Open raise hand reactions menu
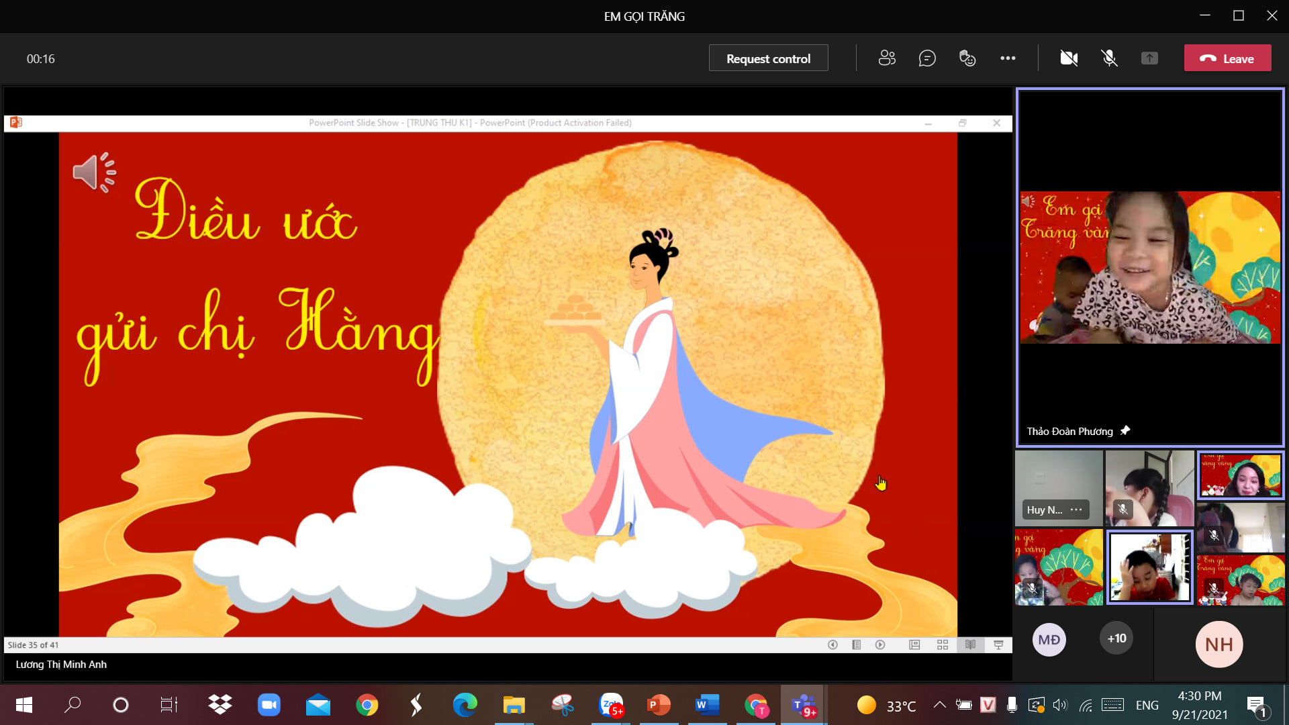 click(x=967, y=58)
